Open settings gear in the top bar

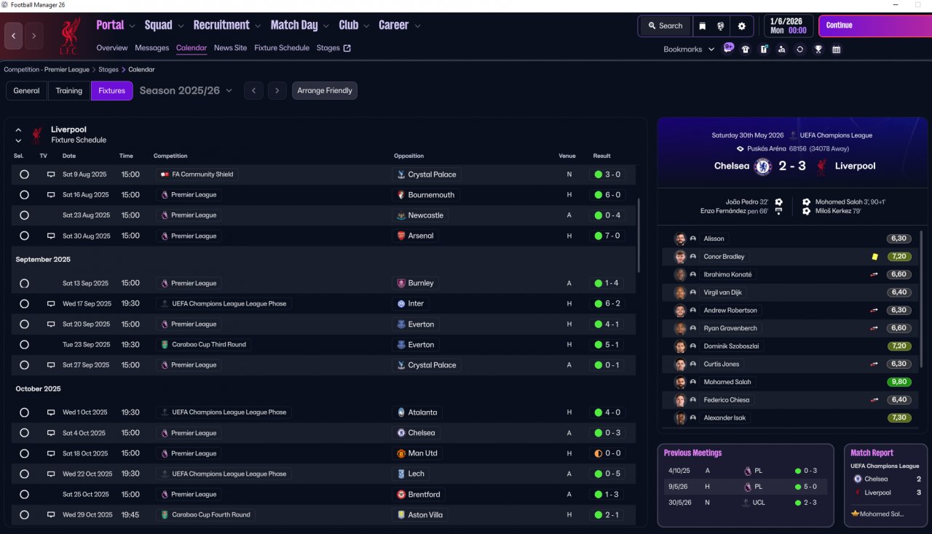(x=742, y=26)
